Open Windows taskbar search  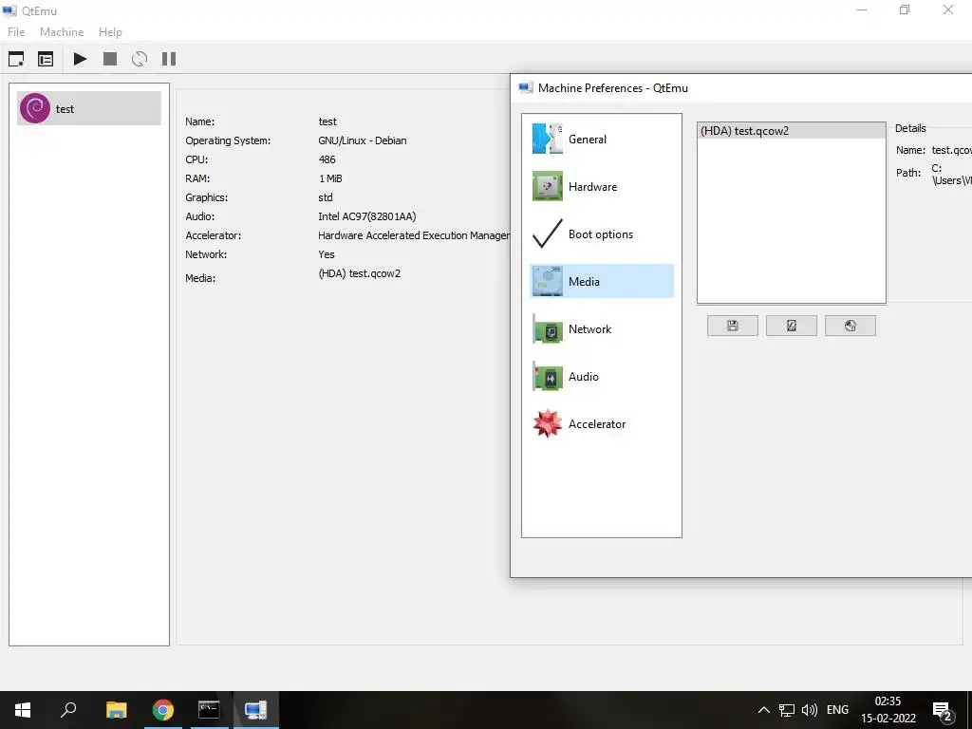coord(68,710)
